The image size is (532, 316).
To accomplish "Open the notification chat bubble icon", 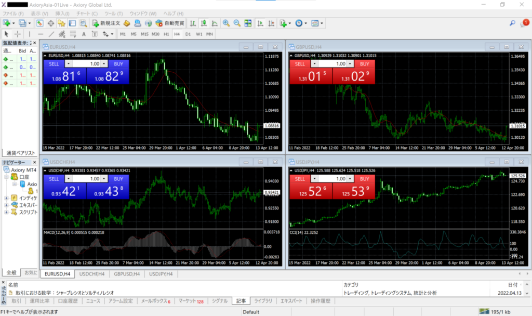I will point(524,23).
